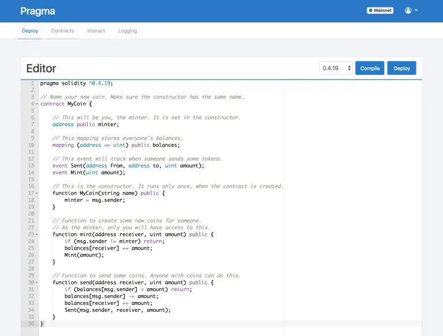
Task: Click the closing brace on line 36
Action: (42, 323)
